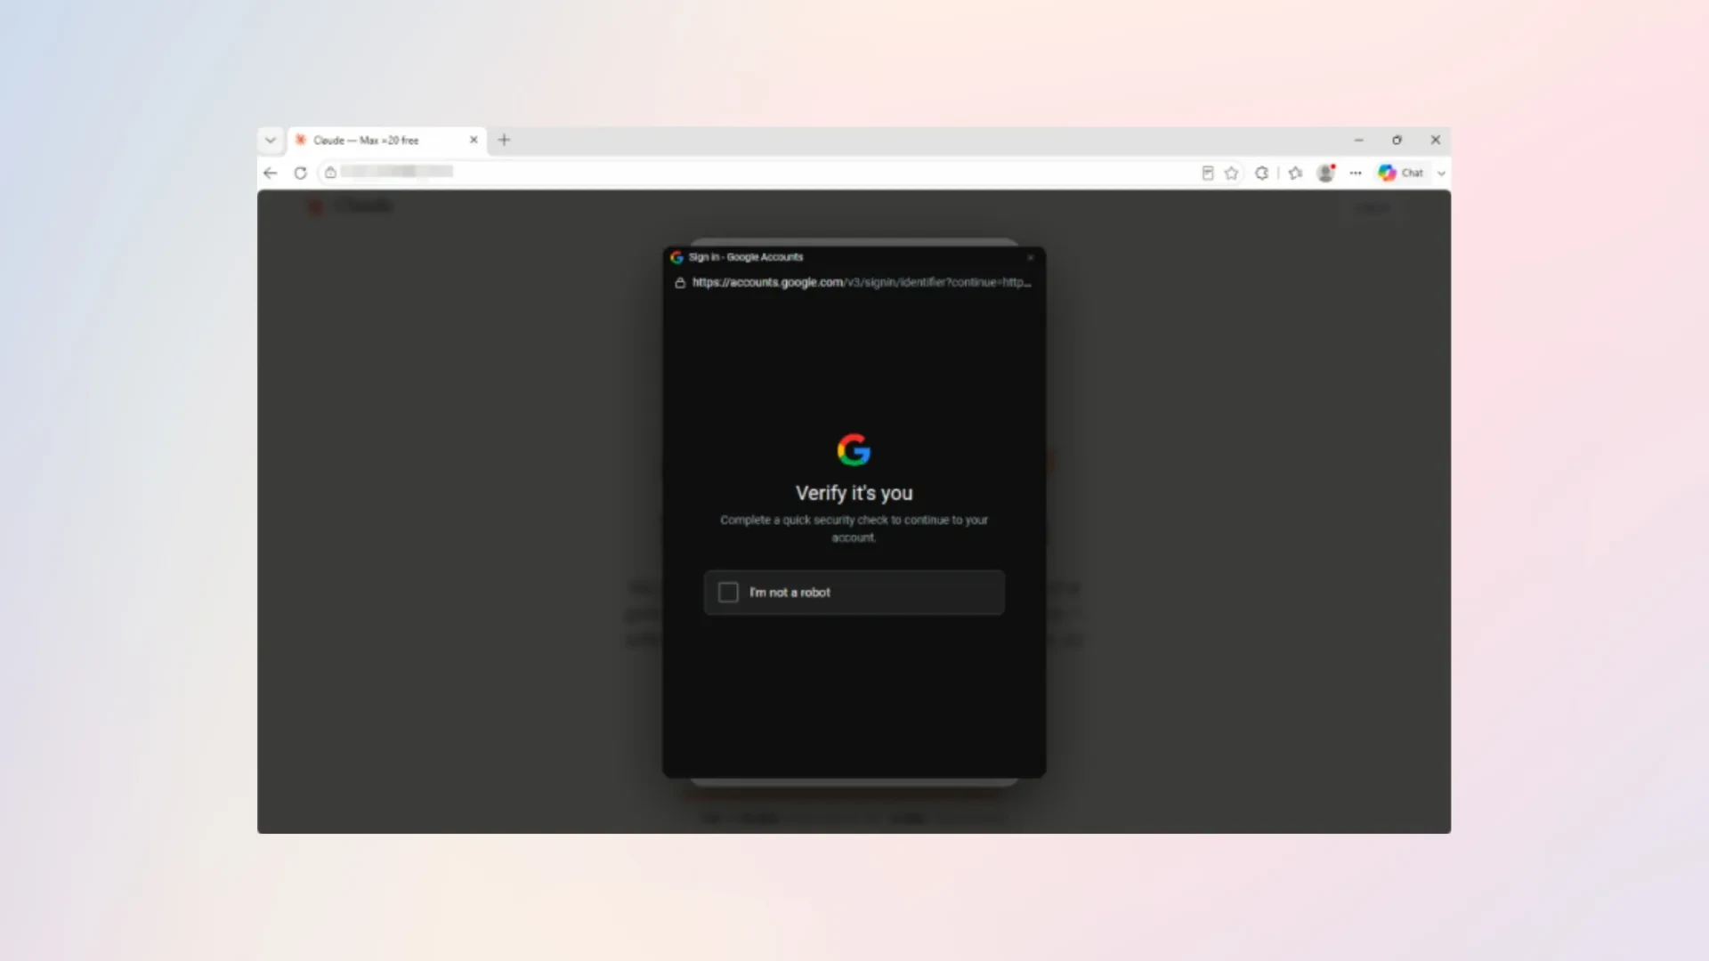
Task: Click the lock icon in the popup URL bar
Action: (x=680, y=283)
